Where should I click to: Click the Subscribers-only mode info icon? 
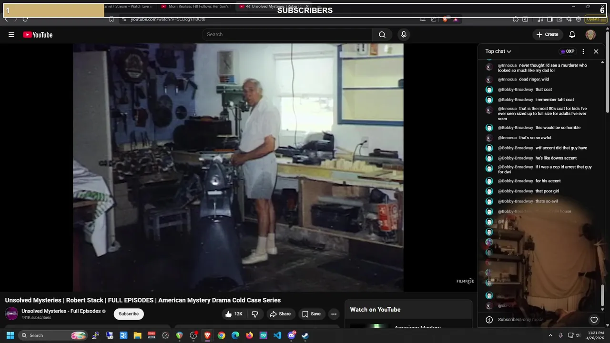(x=489, y=320)
